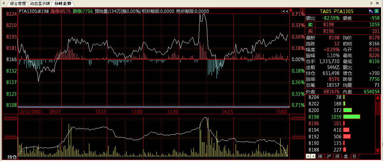Click the teal double-chevron up icon
The image size is (383, 161).
click(x=377, y=11)
